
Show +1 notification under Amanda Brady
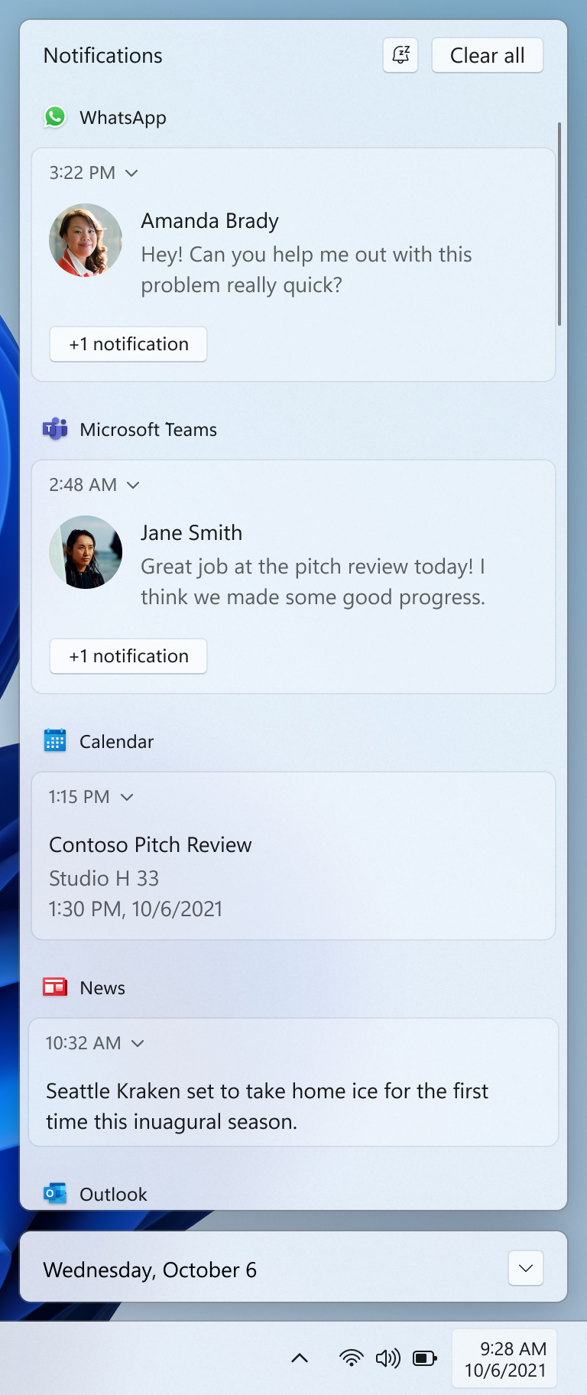(x=128, y=344)
